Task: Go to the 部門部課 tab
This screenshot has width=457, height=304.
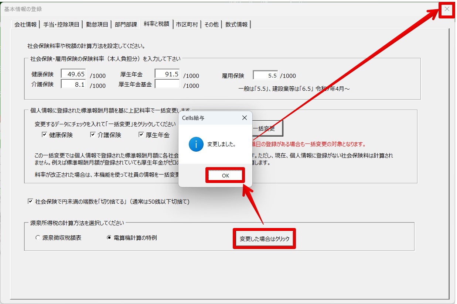Action: [126, 25]
